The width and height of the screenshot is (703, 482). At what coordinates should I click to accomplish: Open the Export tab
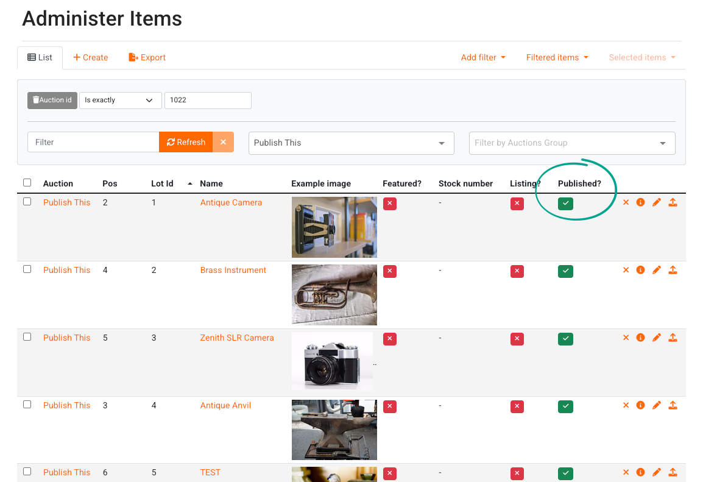coord(147,57)
